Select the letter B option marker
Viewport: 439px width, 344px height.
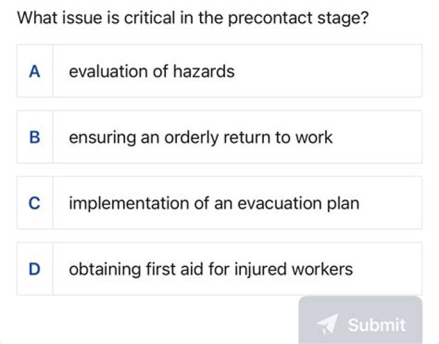coord(35,137)
